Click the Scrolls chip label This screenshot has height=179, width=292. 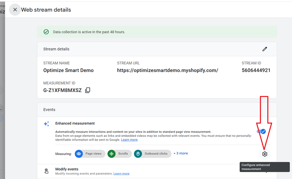point(123,154)
